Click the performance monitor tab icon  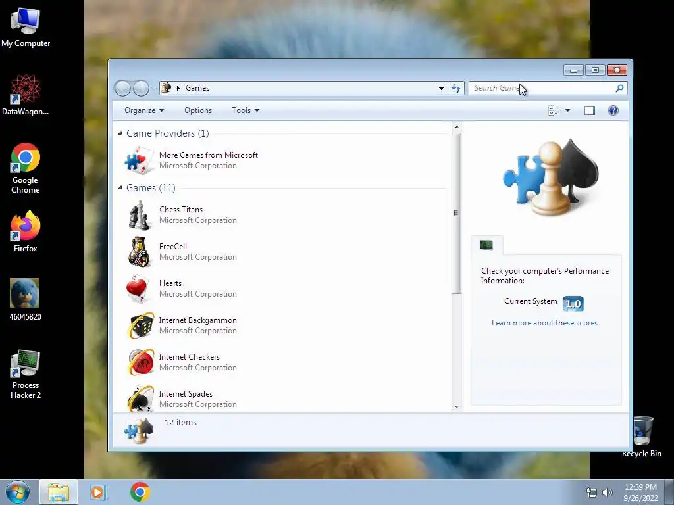click(486, 245)
